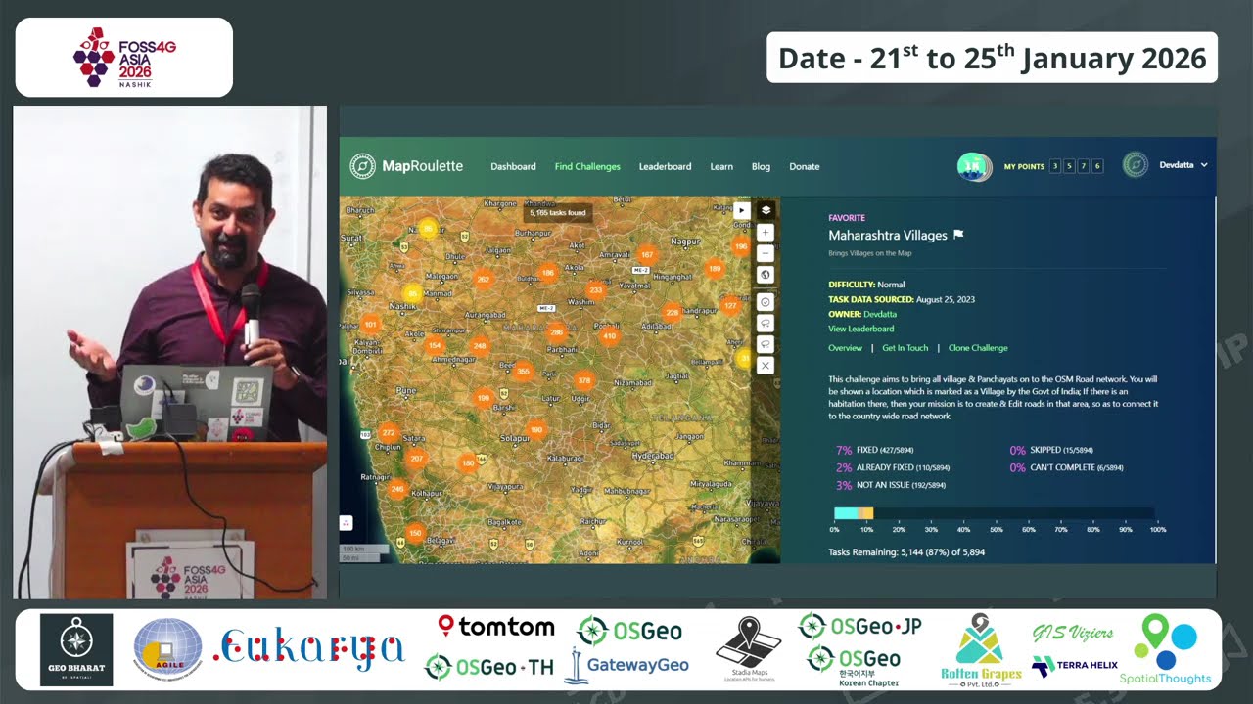Viewport: 1253px width, 704px height.
Task: Open the 262 task cluster marker
Action: [483, 279]
